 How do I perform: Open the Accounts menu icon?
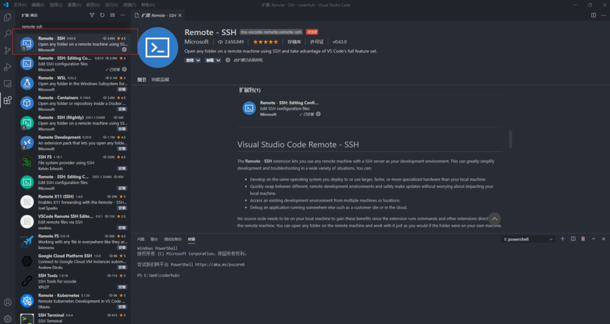[x=7, y=302]
